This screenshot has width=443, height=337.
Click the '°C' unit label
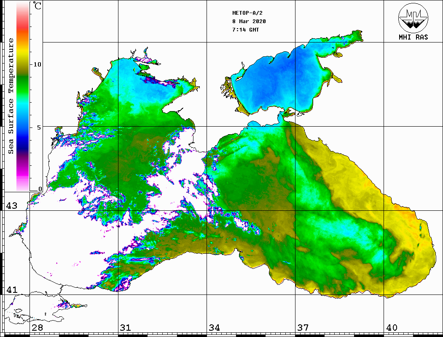[37, 5]
